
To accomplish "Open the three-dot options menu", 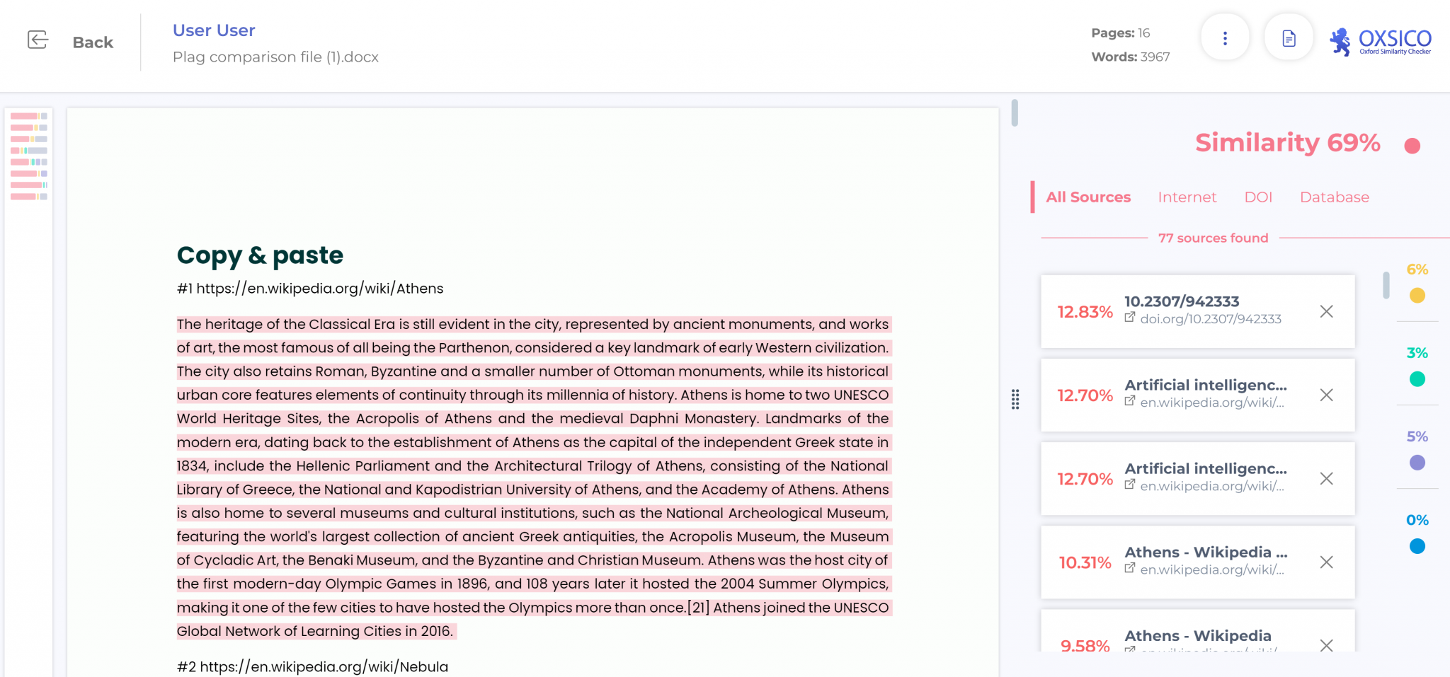I will 1226,37.
